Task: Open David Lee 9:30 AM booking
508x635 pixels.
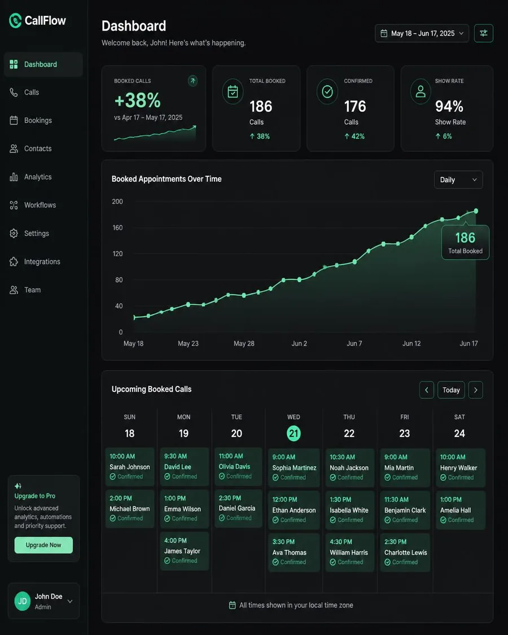Action: click(185, 467)
